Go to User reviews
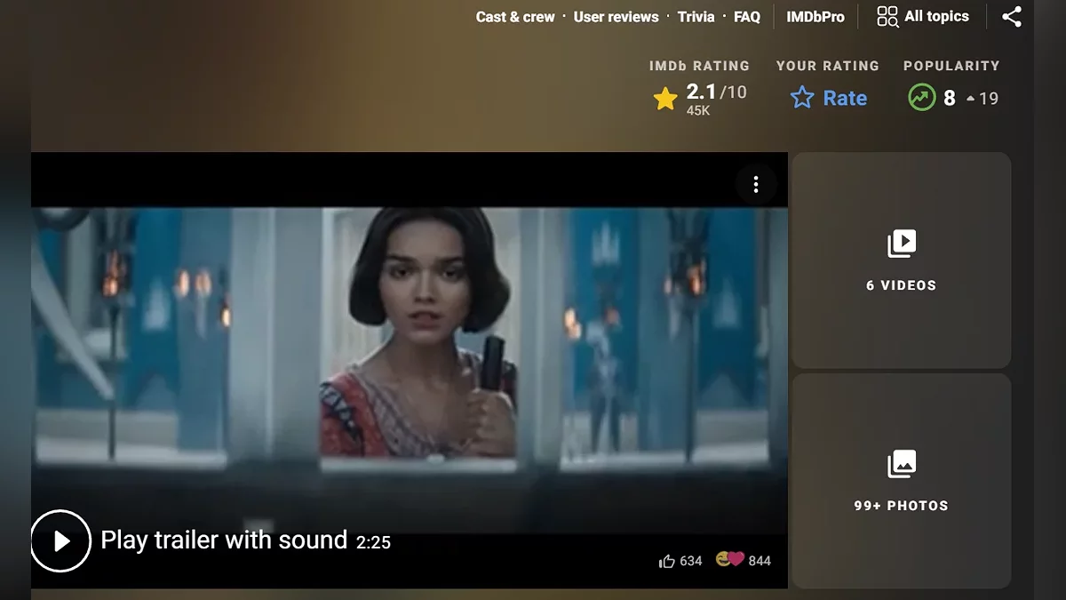 click(x=616, y=17)
